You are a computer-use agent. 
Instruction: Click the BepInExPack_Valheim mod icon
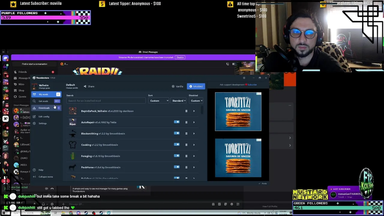(73, 111)
